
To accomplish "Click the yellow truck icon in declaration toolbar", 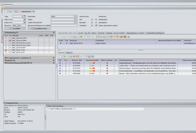I will coord(104,37).
